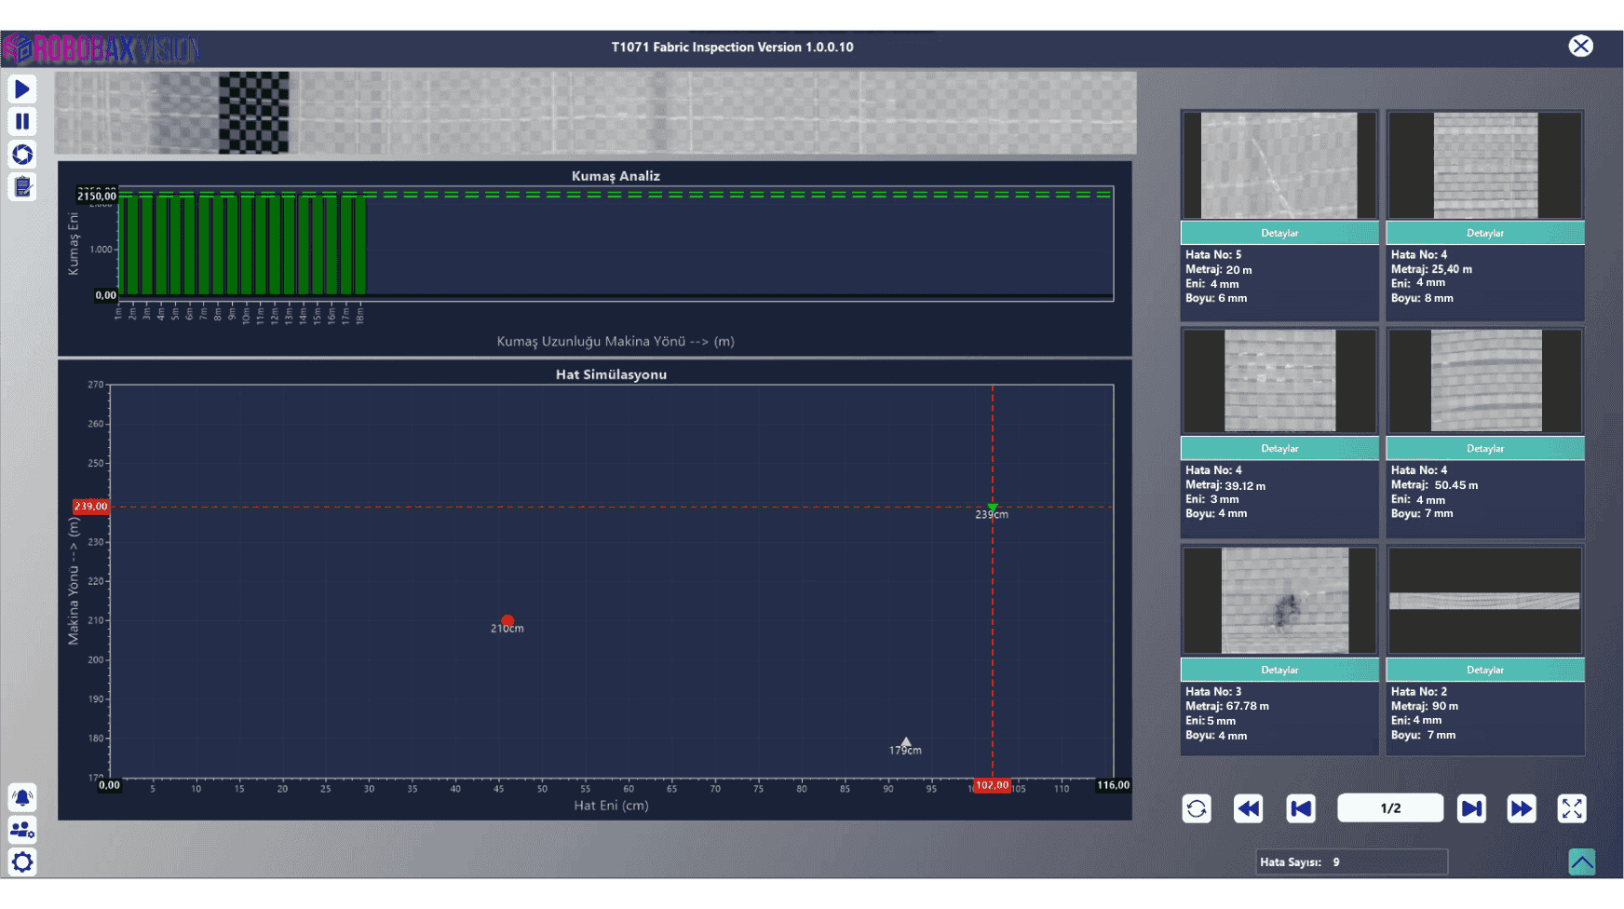Collapse panel with the up chevron
The height and width of the screenshot is (909, 1624).
coord(1581,862)
